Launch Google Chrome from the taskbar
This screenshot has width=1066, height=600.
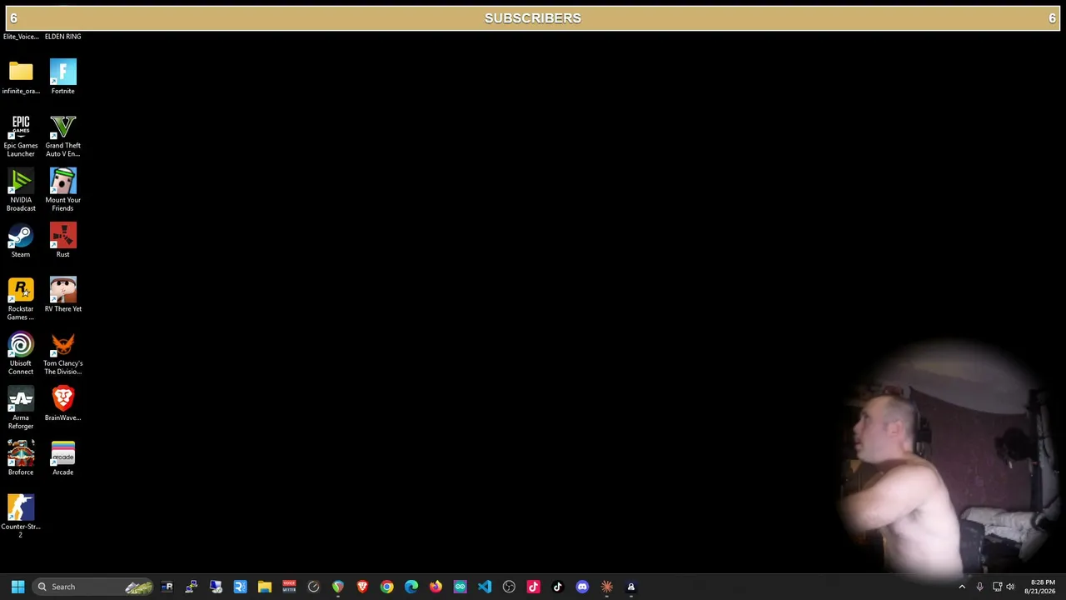pos(386,587)
